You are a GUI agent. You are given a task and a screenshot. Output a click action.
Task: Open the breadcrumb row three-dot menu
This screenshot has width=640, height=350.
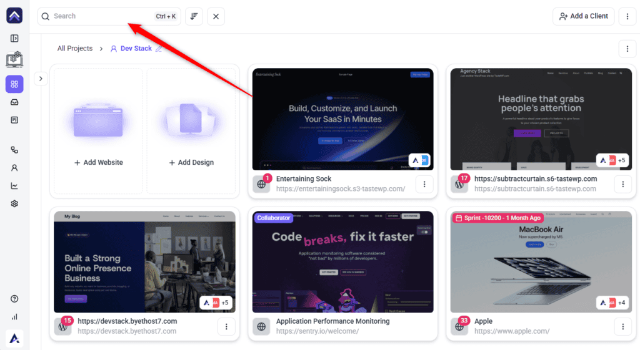tap(627, 49)
